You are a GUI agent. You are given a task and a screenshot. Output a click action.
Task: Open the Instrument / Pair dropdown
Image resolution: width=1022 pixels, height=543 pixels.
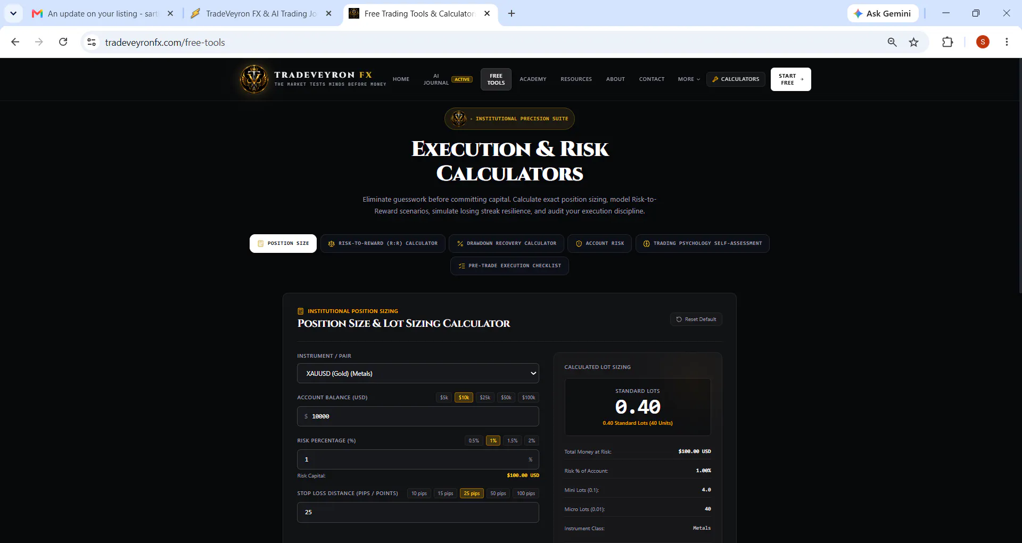point(418,373)
